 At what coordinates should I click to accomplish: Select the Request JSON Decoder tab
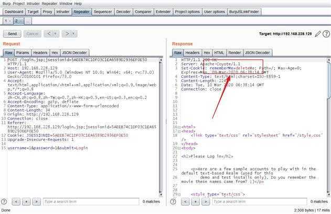coord(74,53)
